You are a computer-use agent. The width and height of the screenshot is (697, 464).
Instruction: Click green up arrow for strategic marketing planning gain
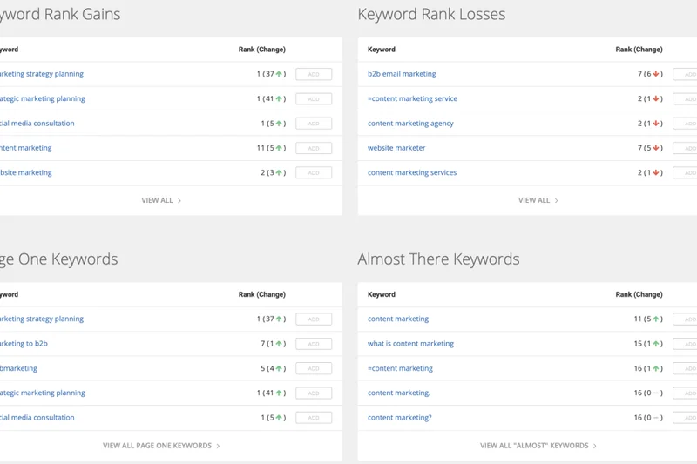pos(280,99)
